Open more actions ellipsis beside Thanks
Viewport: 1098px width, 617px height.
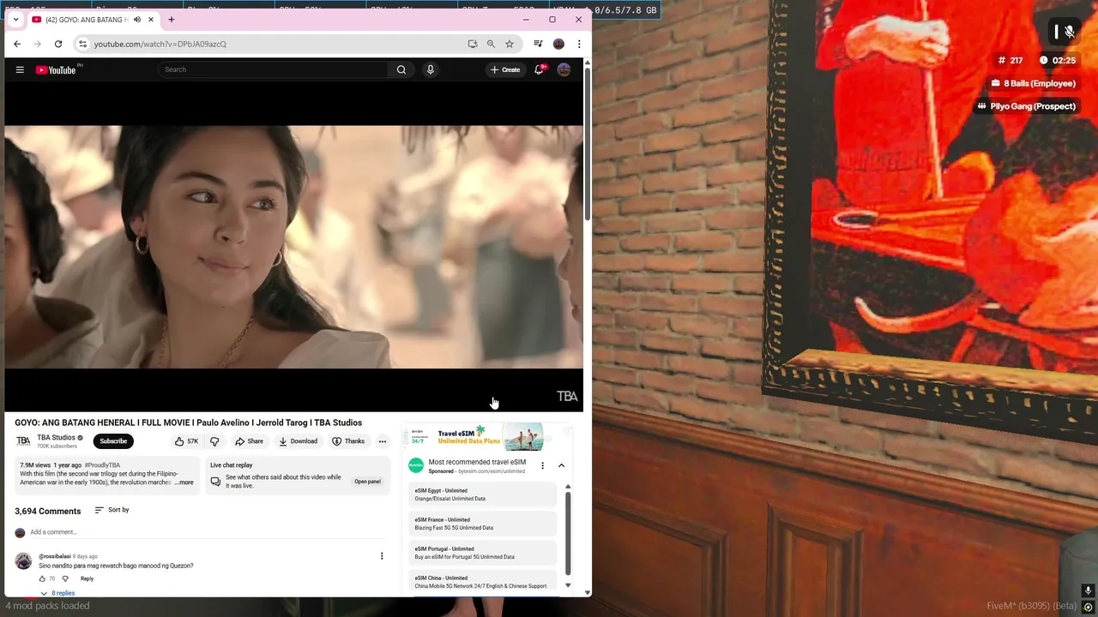[x=383, y=441]
